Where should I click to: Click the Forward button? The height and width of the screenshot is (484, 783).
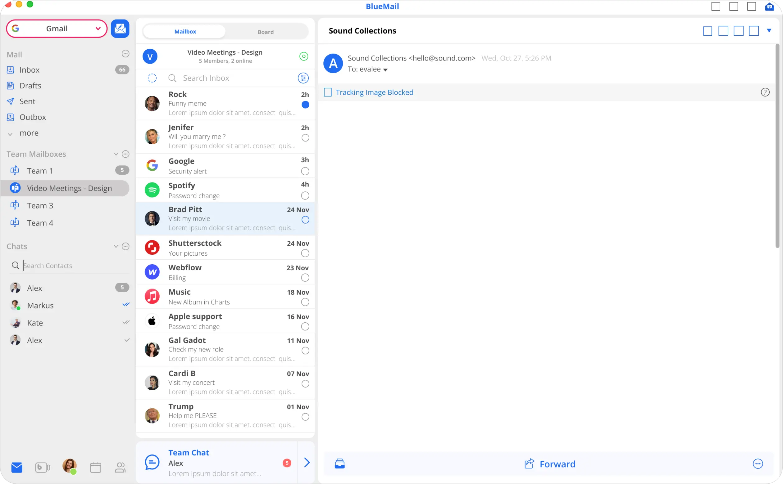[x=549, y=464]
